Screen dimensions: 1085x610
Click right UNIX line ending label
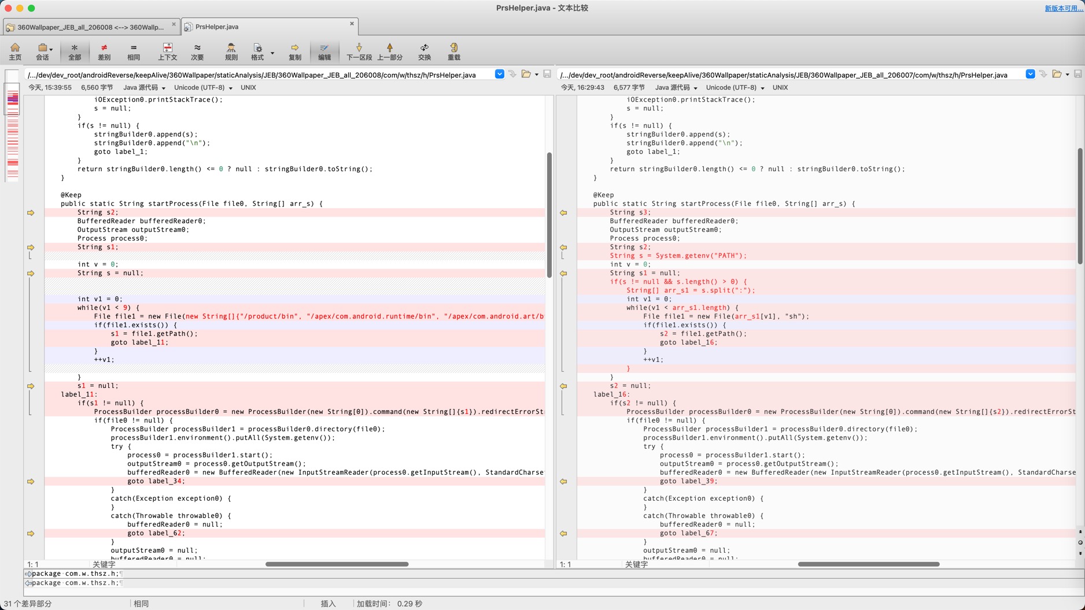780,88
